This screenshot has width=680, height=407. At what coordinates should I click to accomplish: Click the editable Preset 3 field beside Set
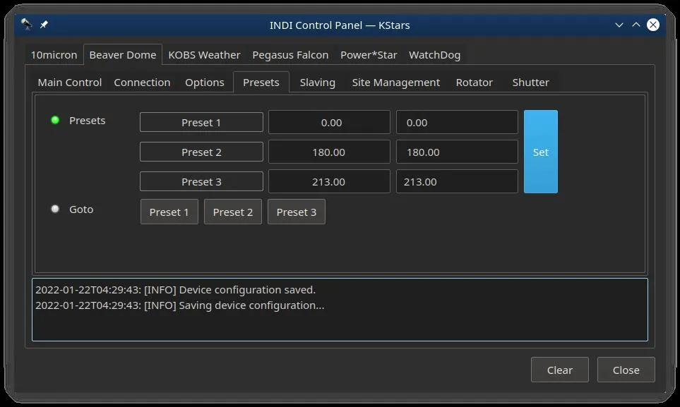point(457,181)
